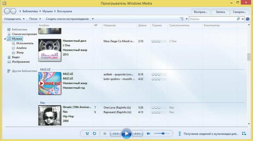Image resolution: width=253 pixels, height=141 pixels.
Task: Click the search magnifier icon
Action: tap(238, 19)
